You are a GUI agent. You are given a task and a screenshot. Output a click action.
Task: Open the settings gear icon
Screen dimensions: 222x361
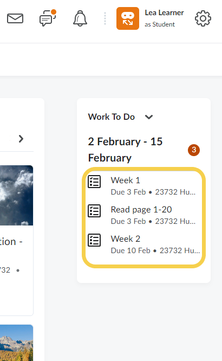click(x=203, y=18)
